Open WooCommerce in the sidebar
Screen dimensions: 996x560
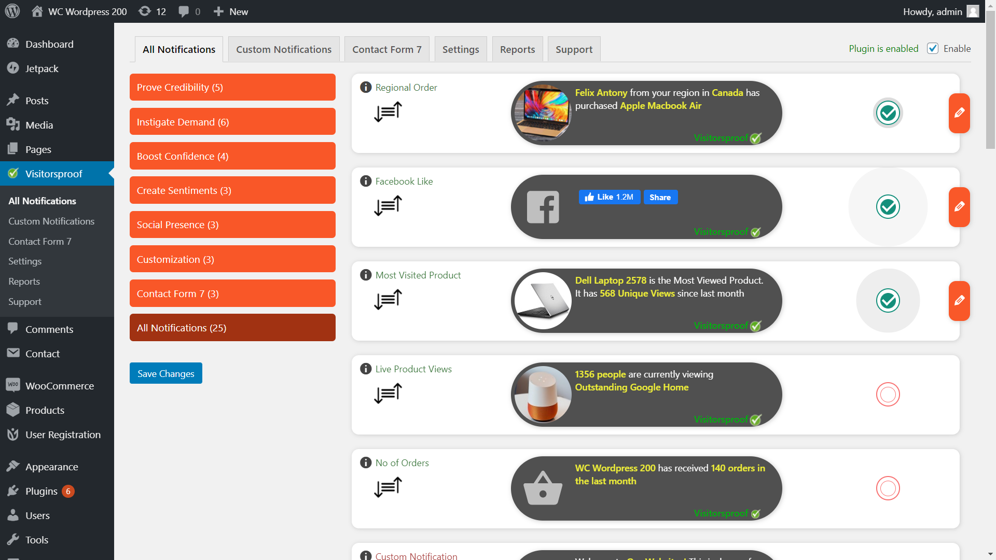[57, 386]
